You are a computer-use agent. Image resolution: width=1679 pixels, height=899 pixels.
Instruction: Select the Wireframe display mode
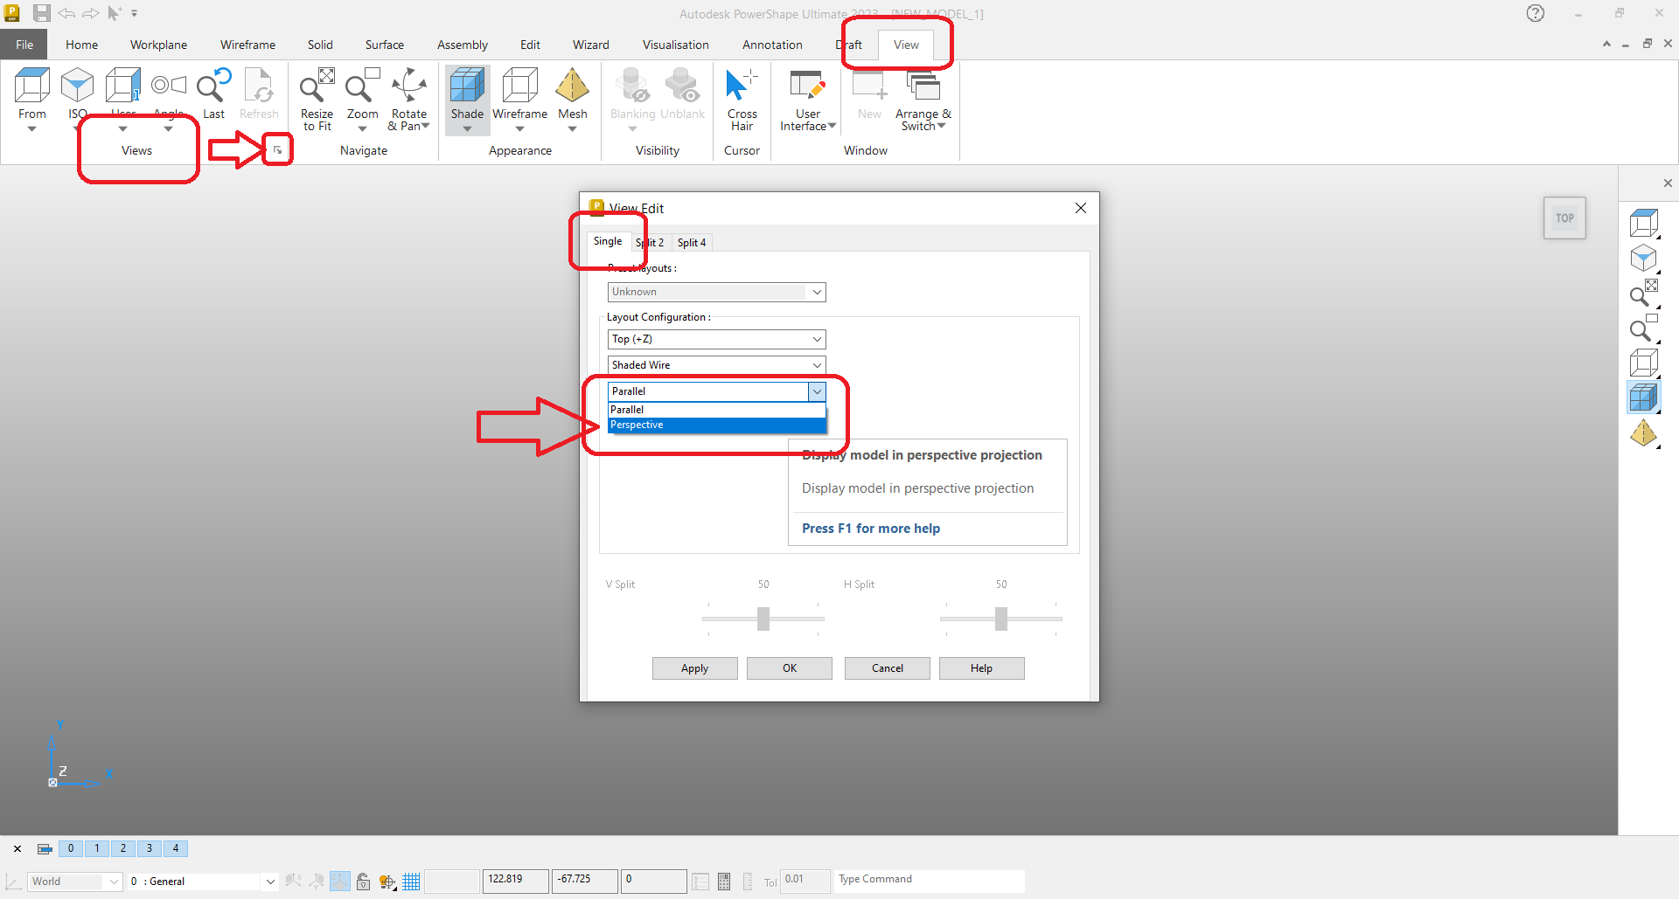click(519, 96)
